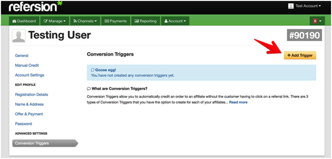Go to Account Settings
Image resolution: width=332 pixels, height=159 pixels.
[x=30, y=75]
